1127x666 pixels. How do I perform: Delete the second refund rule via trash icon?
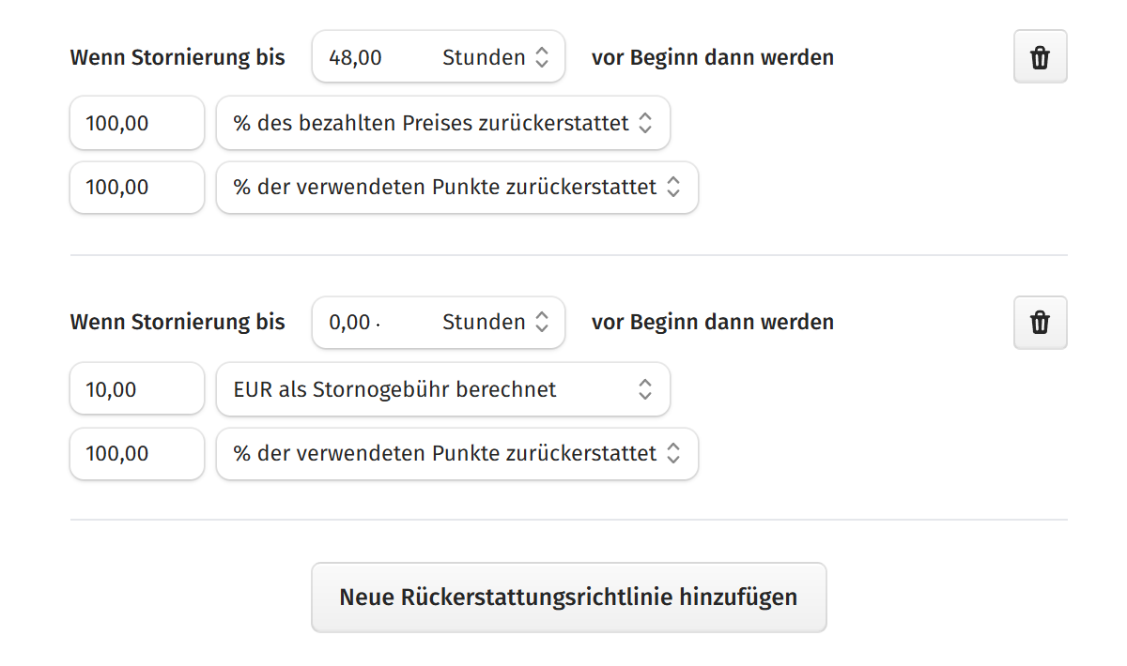pos(1040,322)
